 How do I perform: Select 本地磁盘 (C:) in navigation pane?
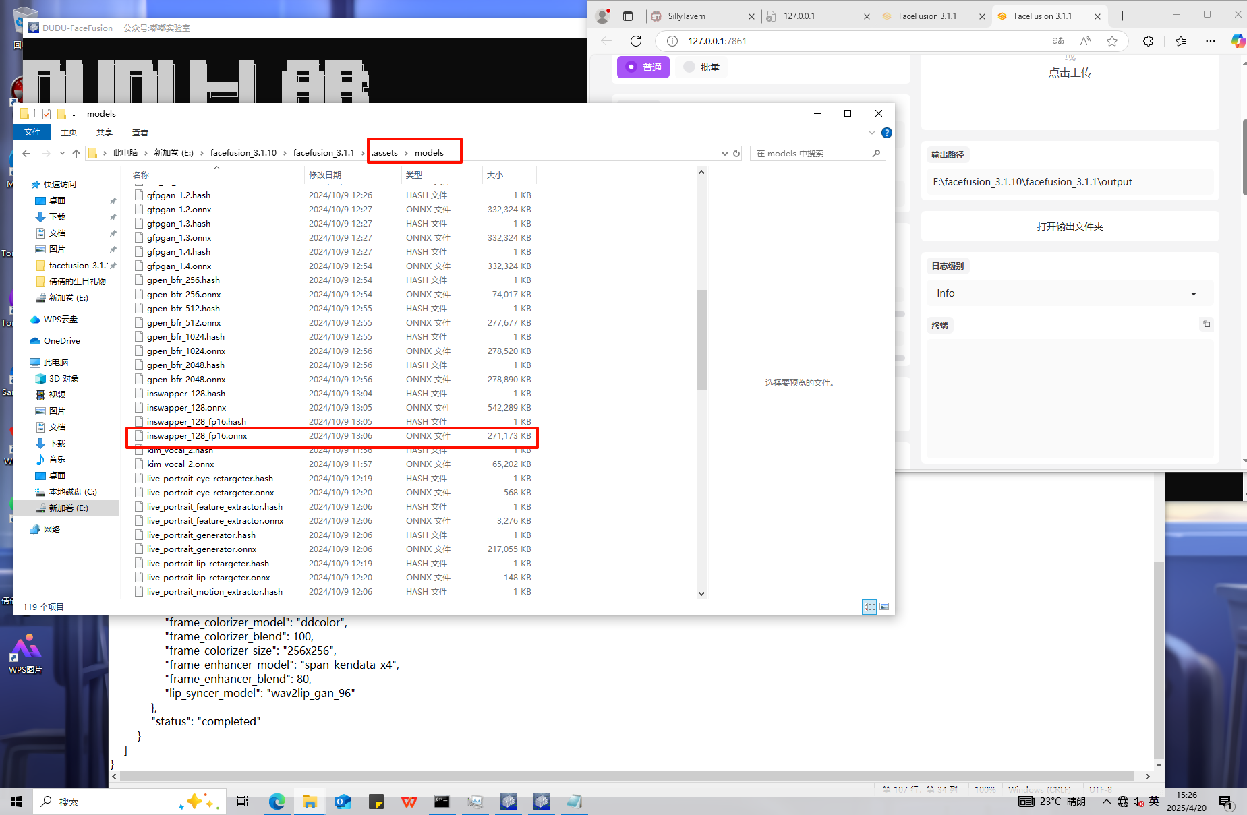pos(72,492)
